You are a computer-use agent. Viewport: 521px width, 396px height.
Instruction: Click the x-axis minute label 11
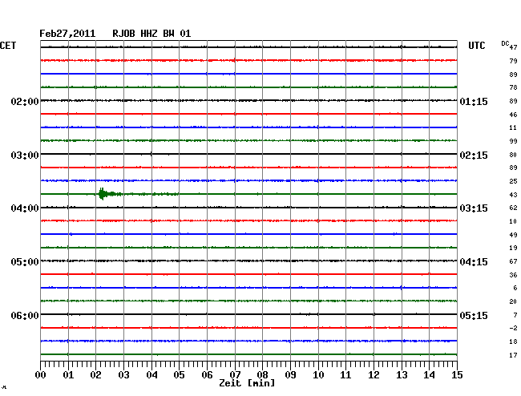345,375
